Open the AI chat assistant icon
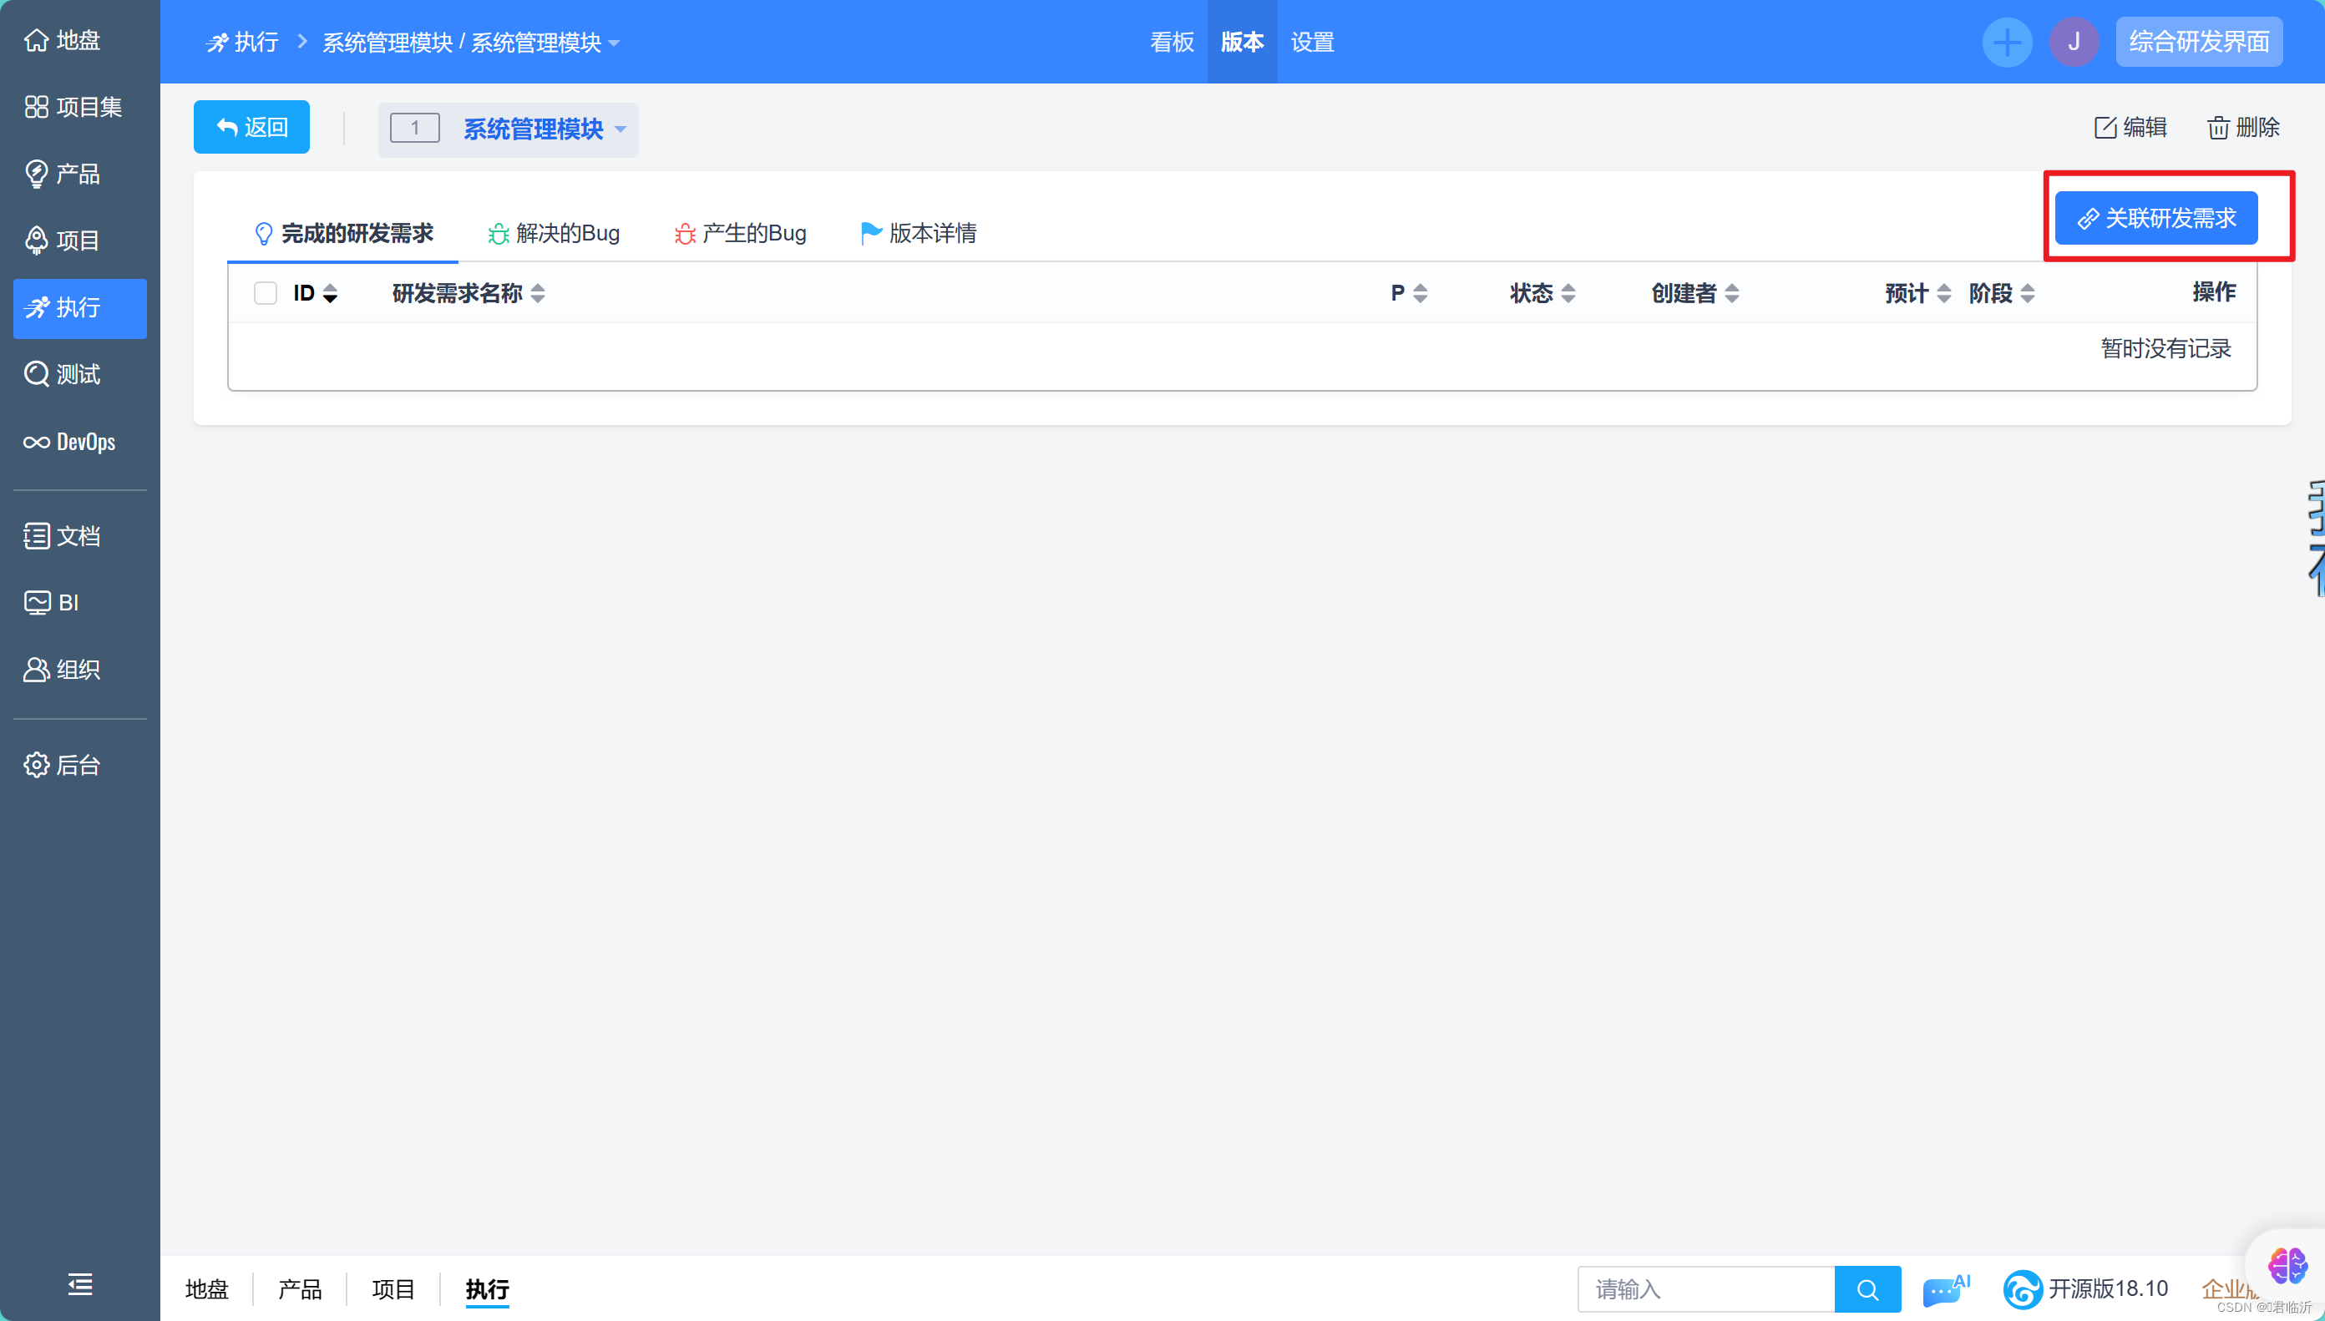This screenshot has height=1321, width=2325. pos(1945,1288)
